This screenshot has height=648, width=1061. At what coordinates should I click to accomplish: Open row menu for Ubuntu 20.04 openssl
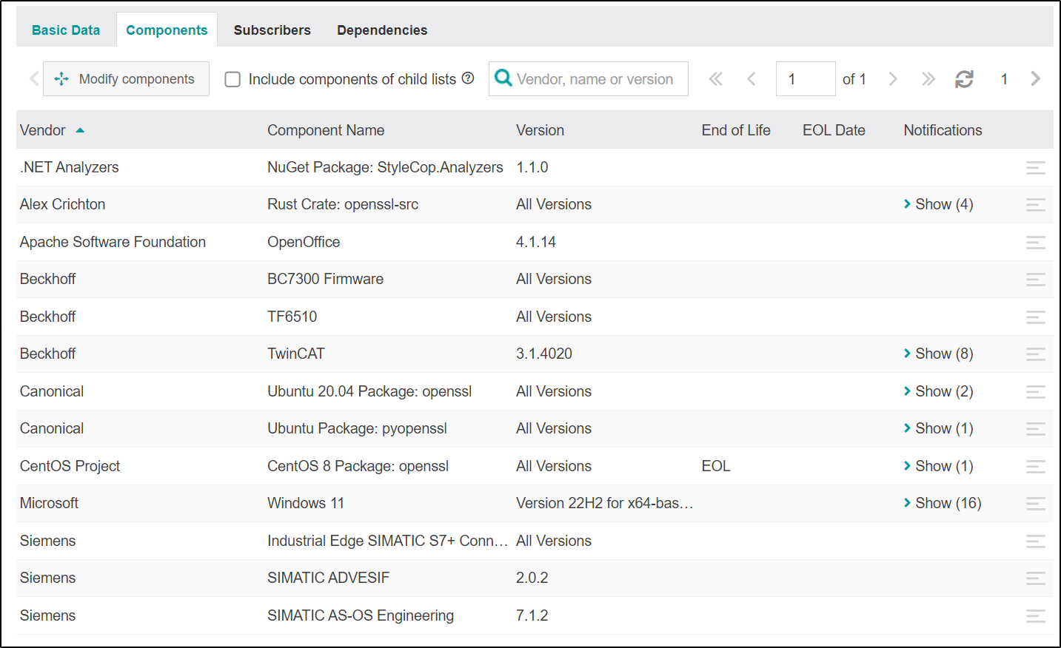click(x=1036, y=392)
